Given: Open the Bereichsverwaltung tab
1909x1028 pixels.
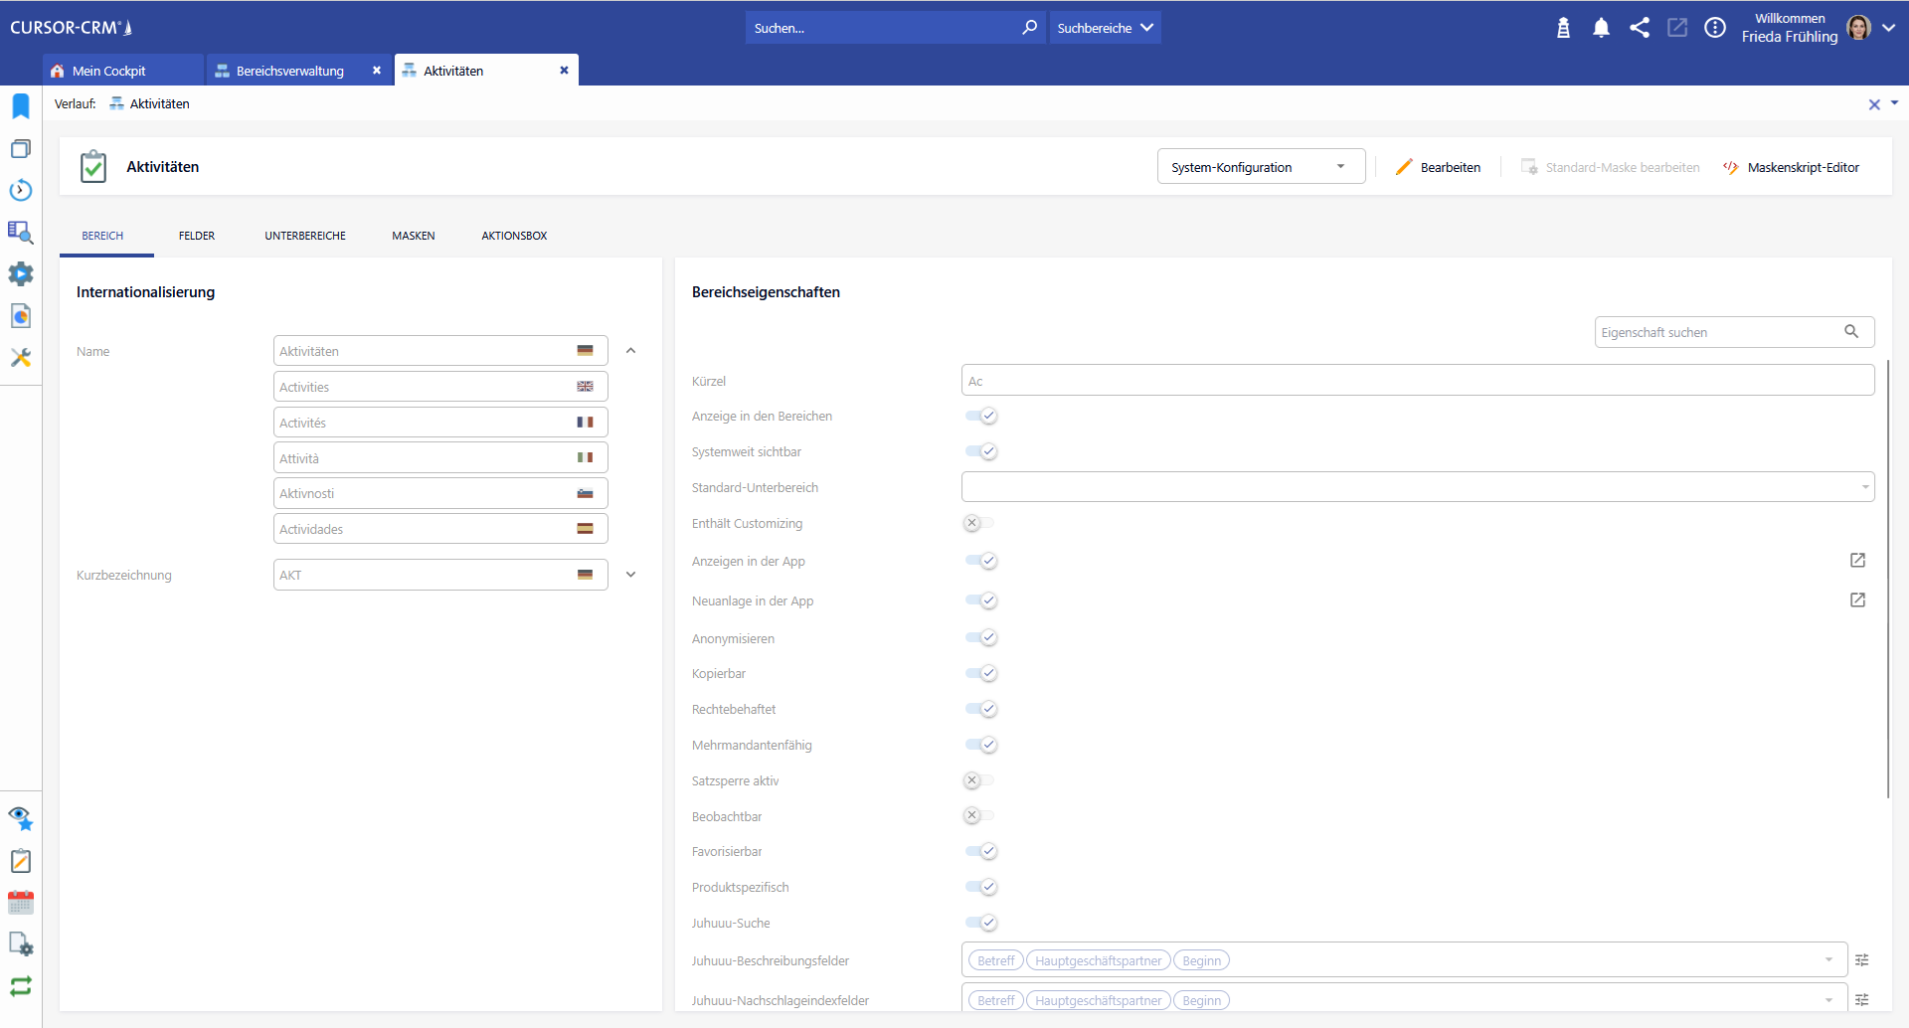Looking at the screenshot, I should pyautogui.click(x=290, y=71).
